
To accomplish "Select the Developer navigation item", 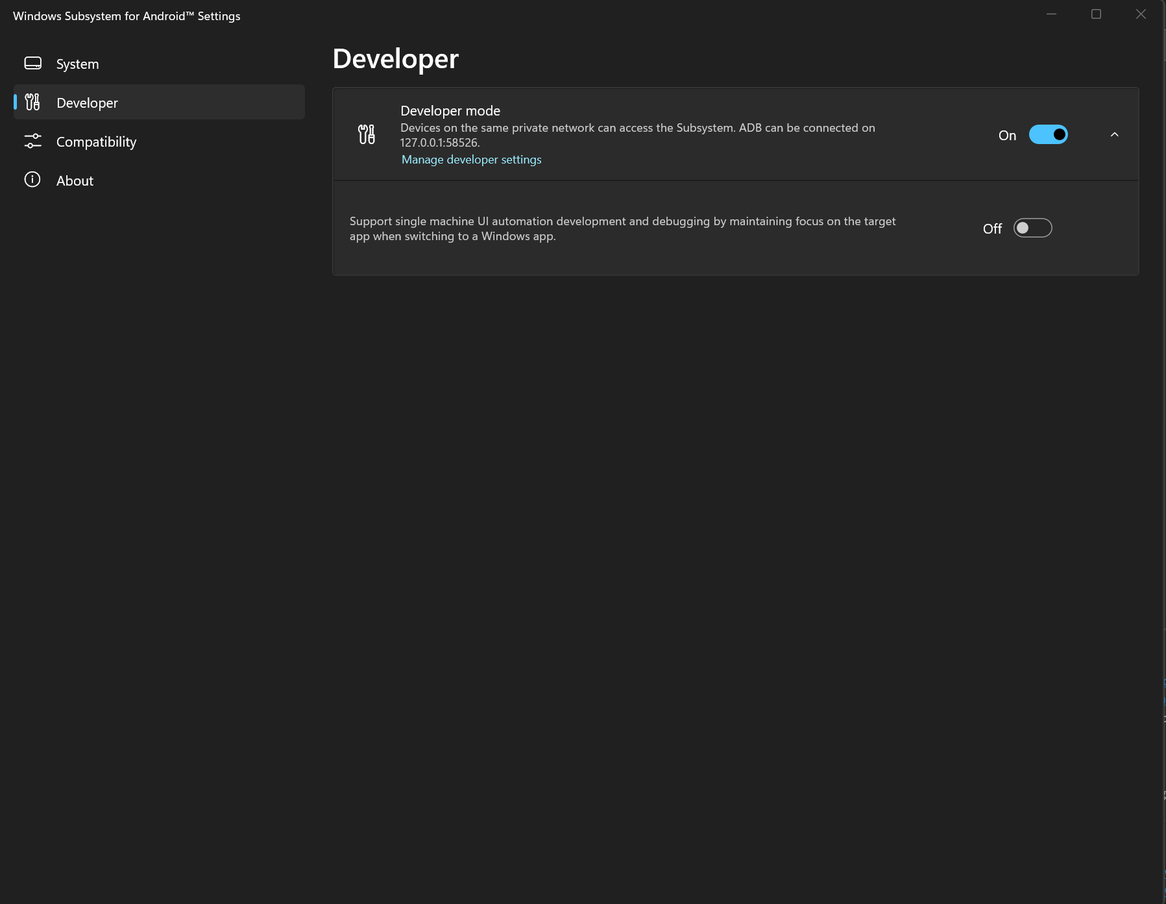I will pyautogui.click(x=159, y=102).
